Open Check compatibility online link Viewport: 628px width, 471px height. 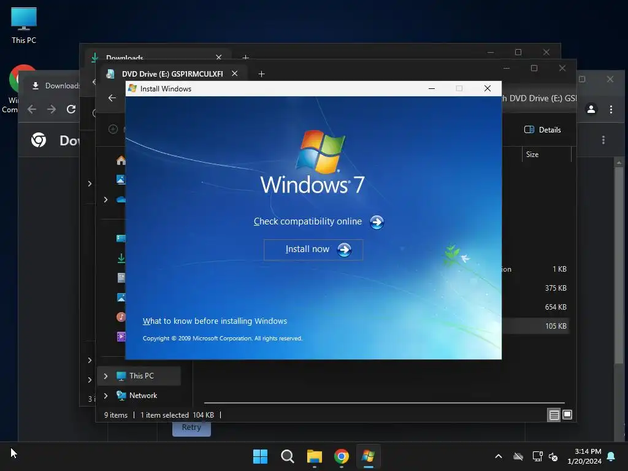pos(308,221)
